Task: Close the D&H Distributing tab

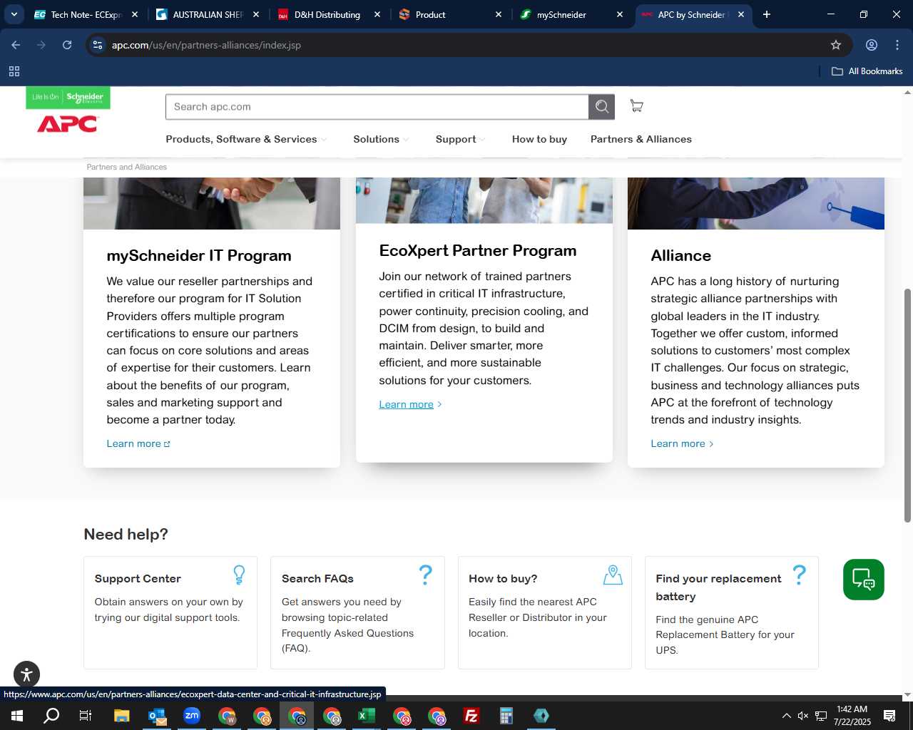Action: pos(377,14)
